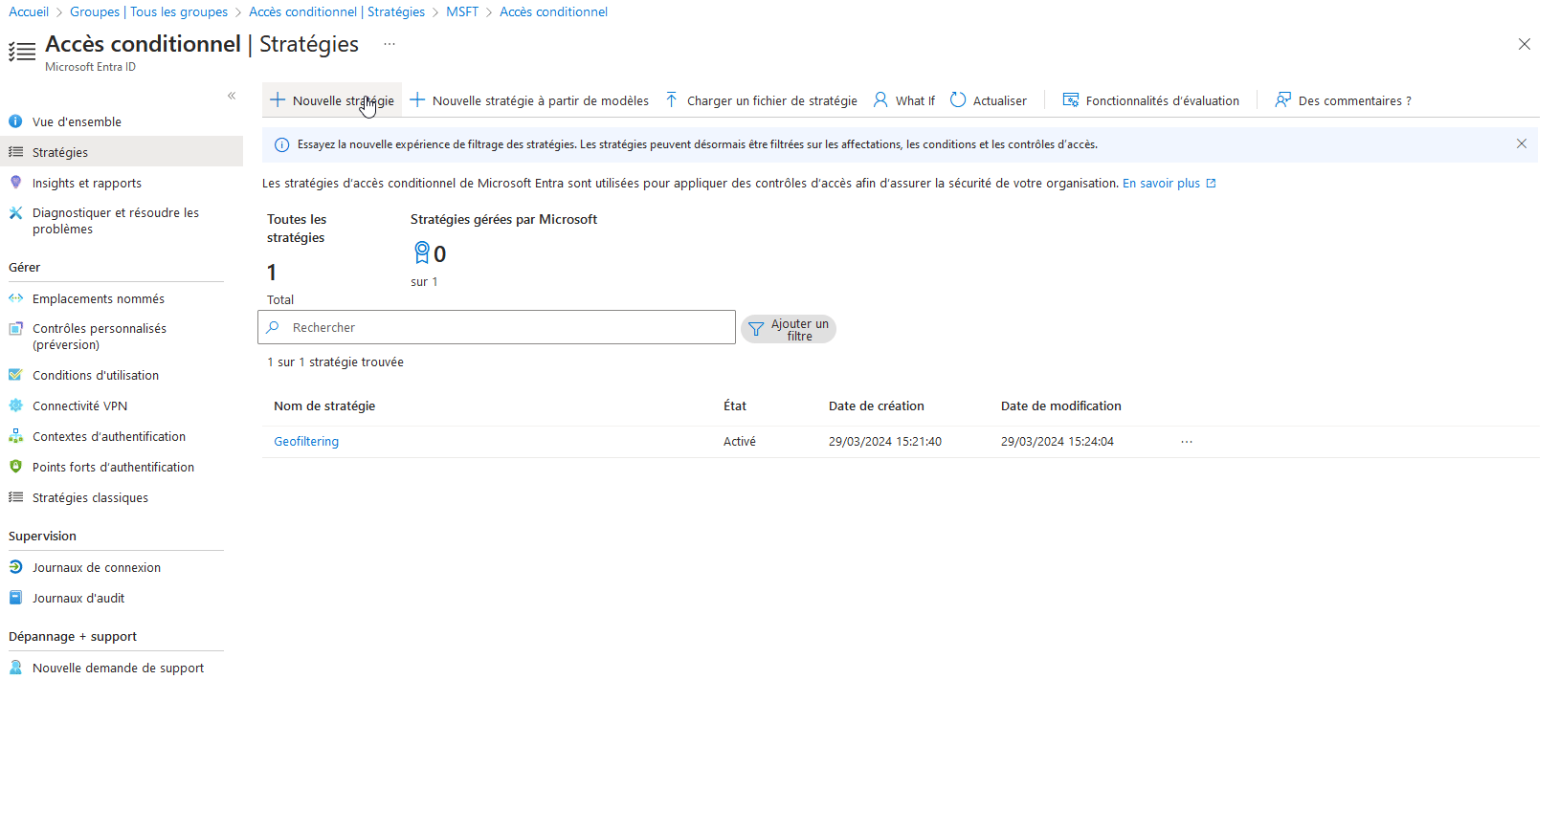Click the Points forts d'authentification shield icon
Screen dimensions: 1559x833
click(15, 467)
